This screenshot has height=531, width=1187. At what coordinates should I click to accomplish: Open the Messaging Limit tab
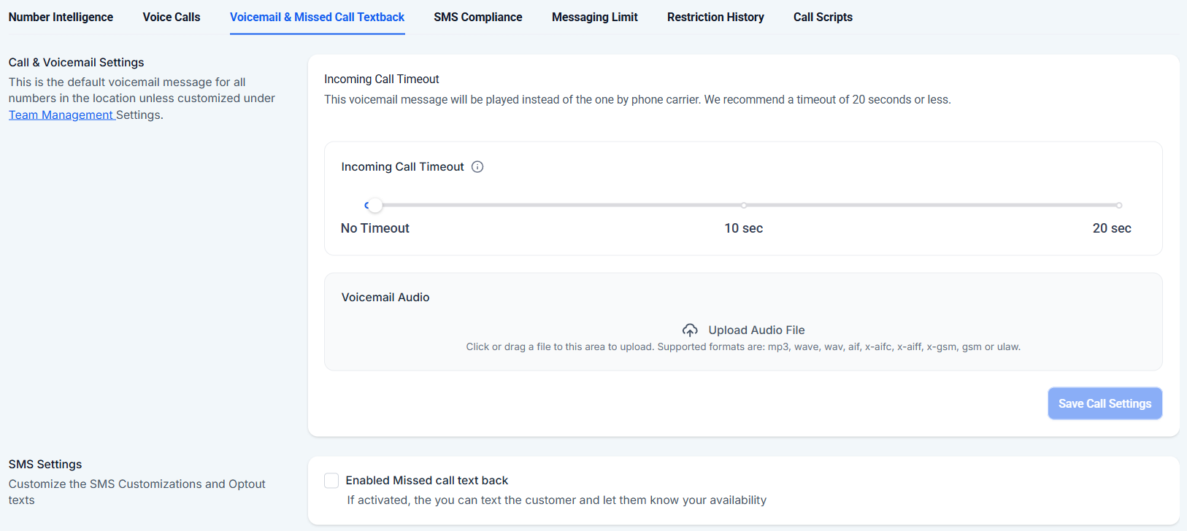595,17
